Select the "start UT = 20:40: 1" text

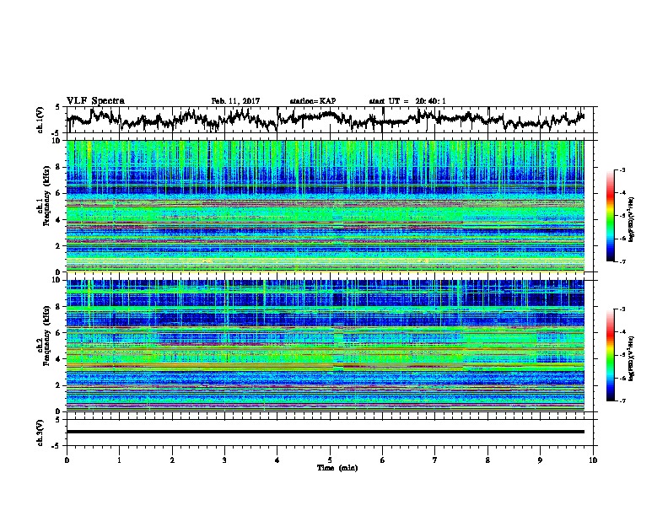407,101
